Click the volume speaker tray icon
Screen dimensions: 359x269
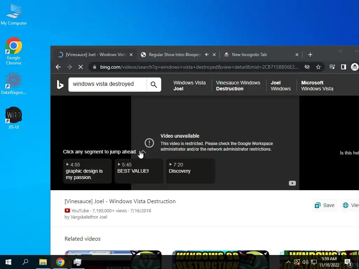305,262
